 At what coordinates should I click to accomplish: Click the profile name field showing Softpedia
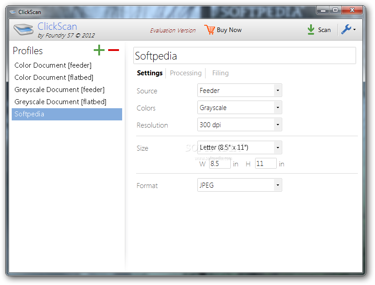(245, 55)
